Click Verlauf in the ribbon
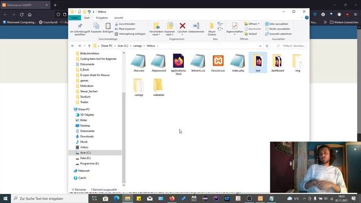Viewport: 361px width, 203px height. 250,34
